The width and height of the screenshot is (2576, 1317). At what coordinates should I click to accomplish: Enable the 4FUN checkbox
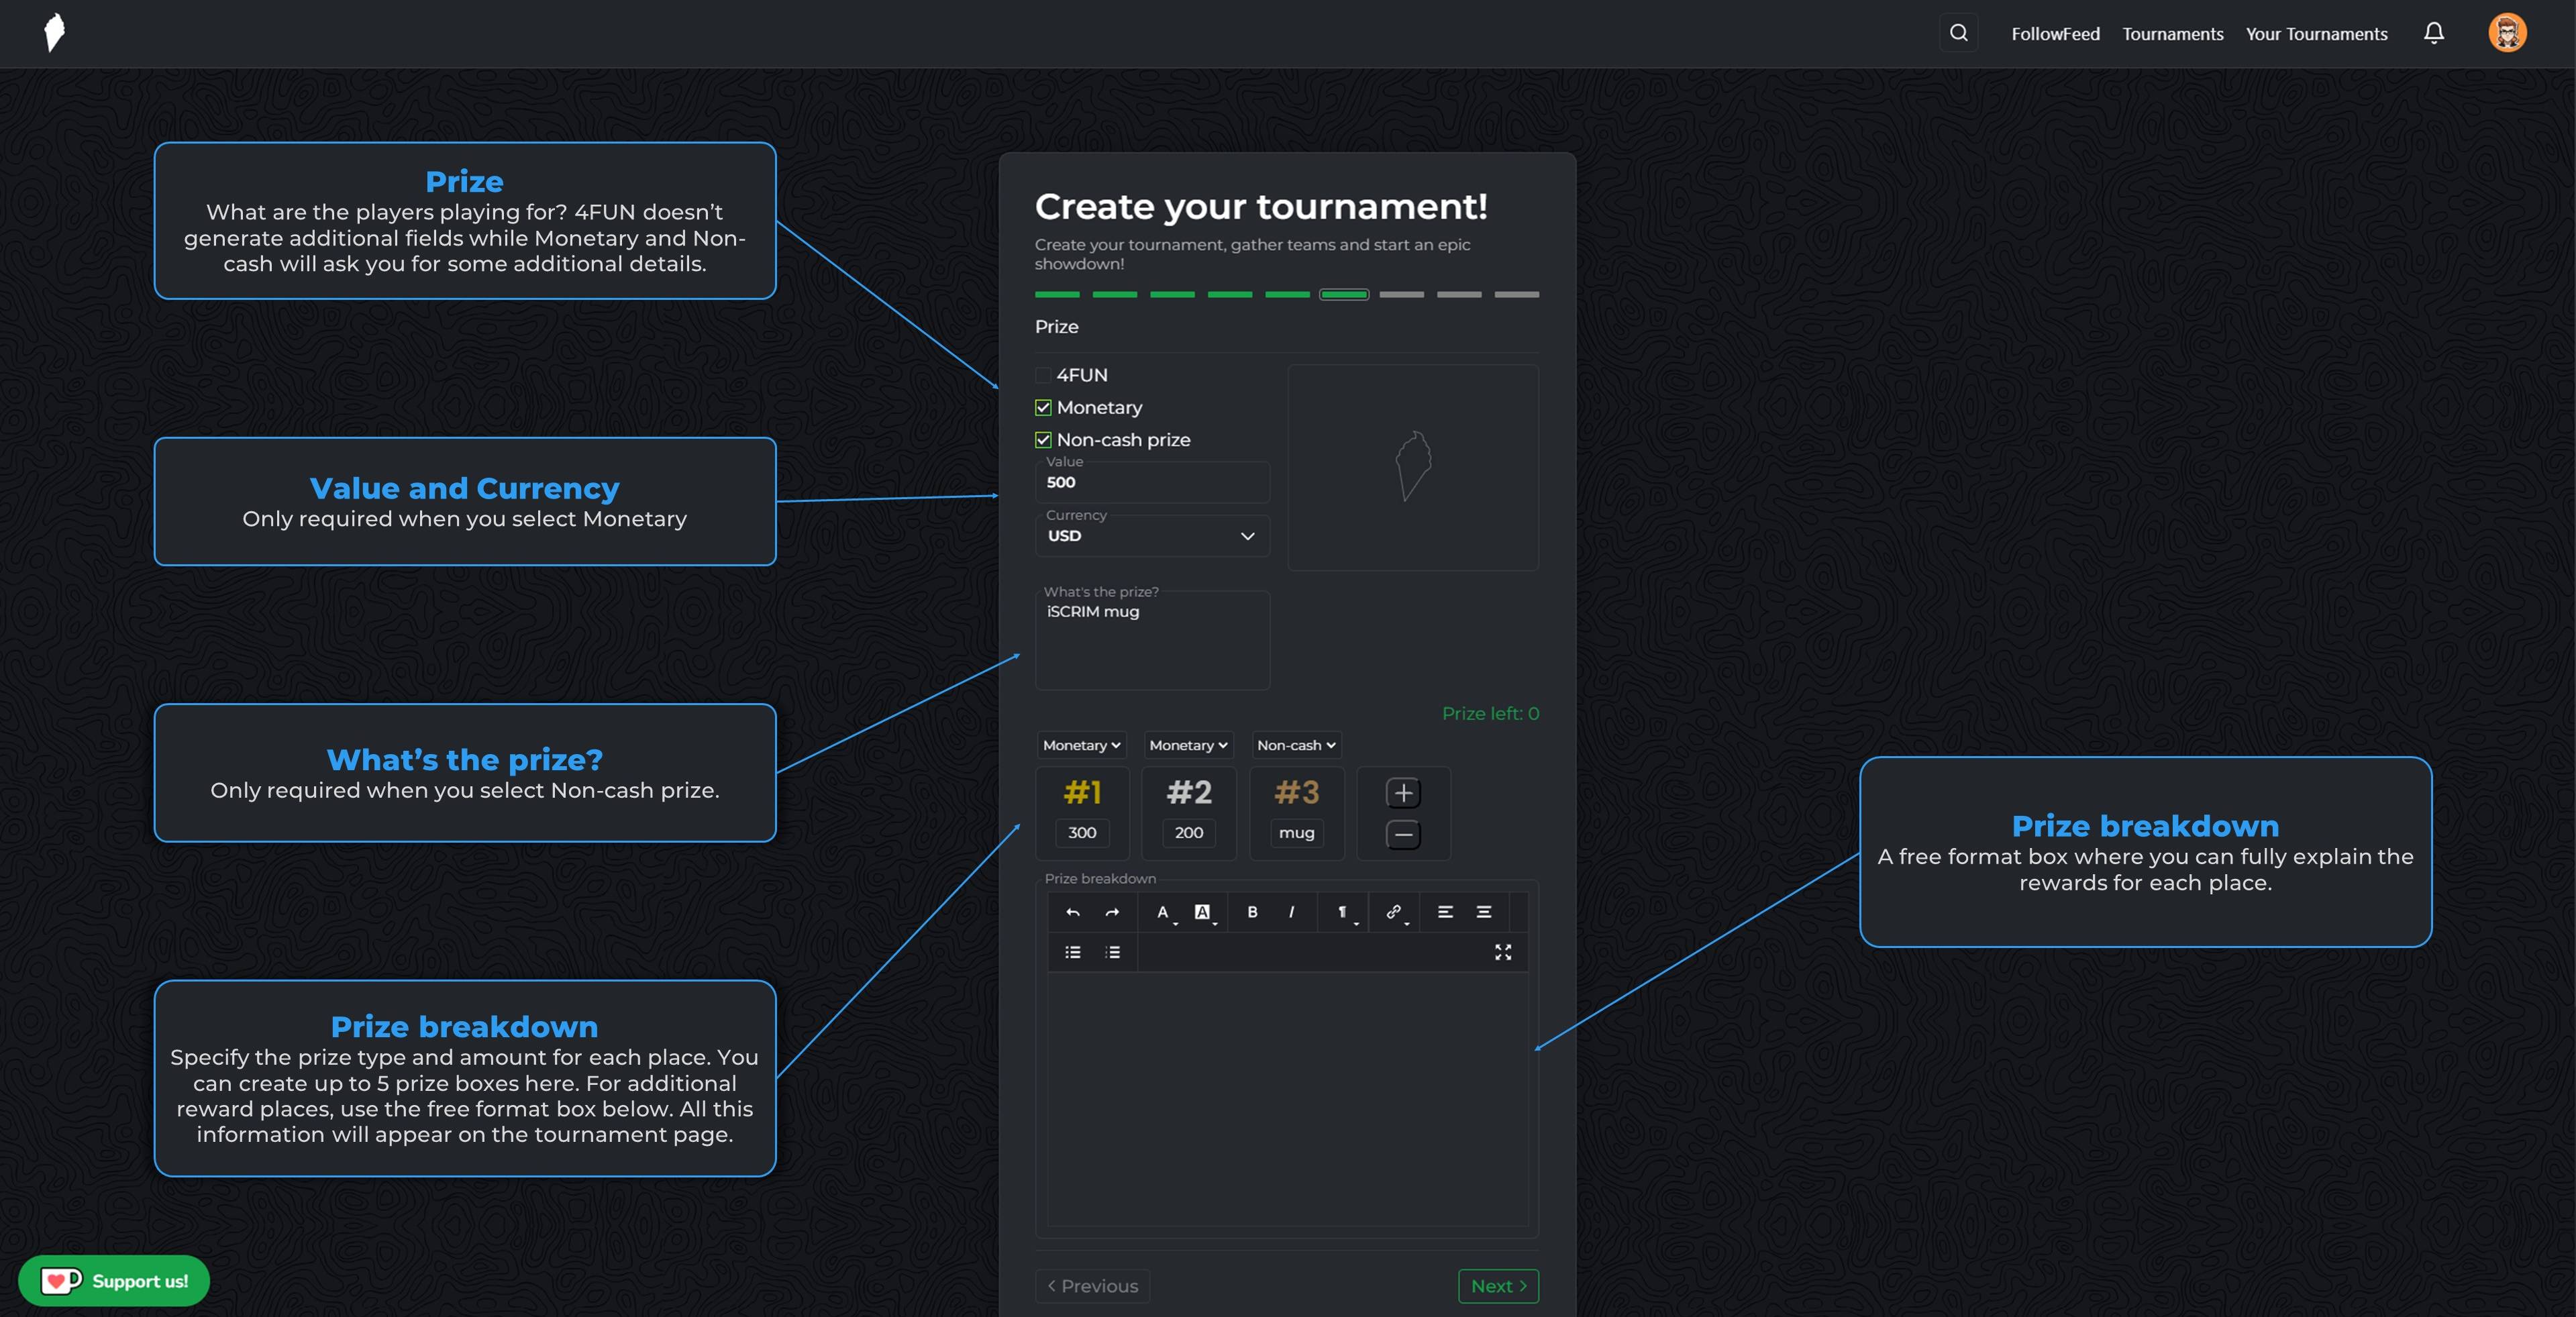coord(1043,375)
